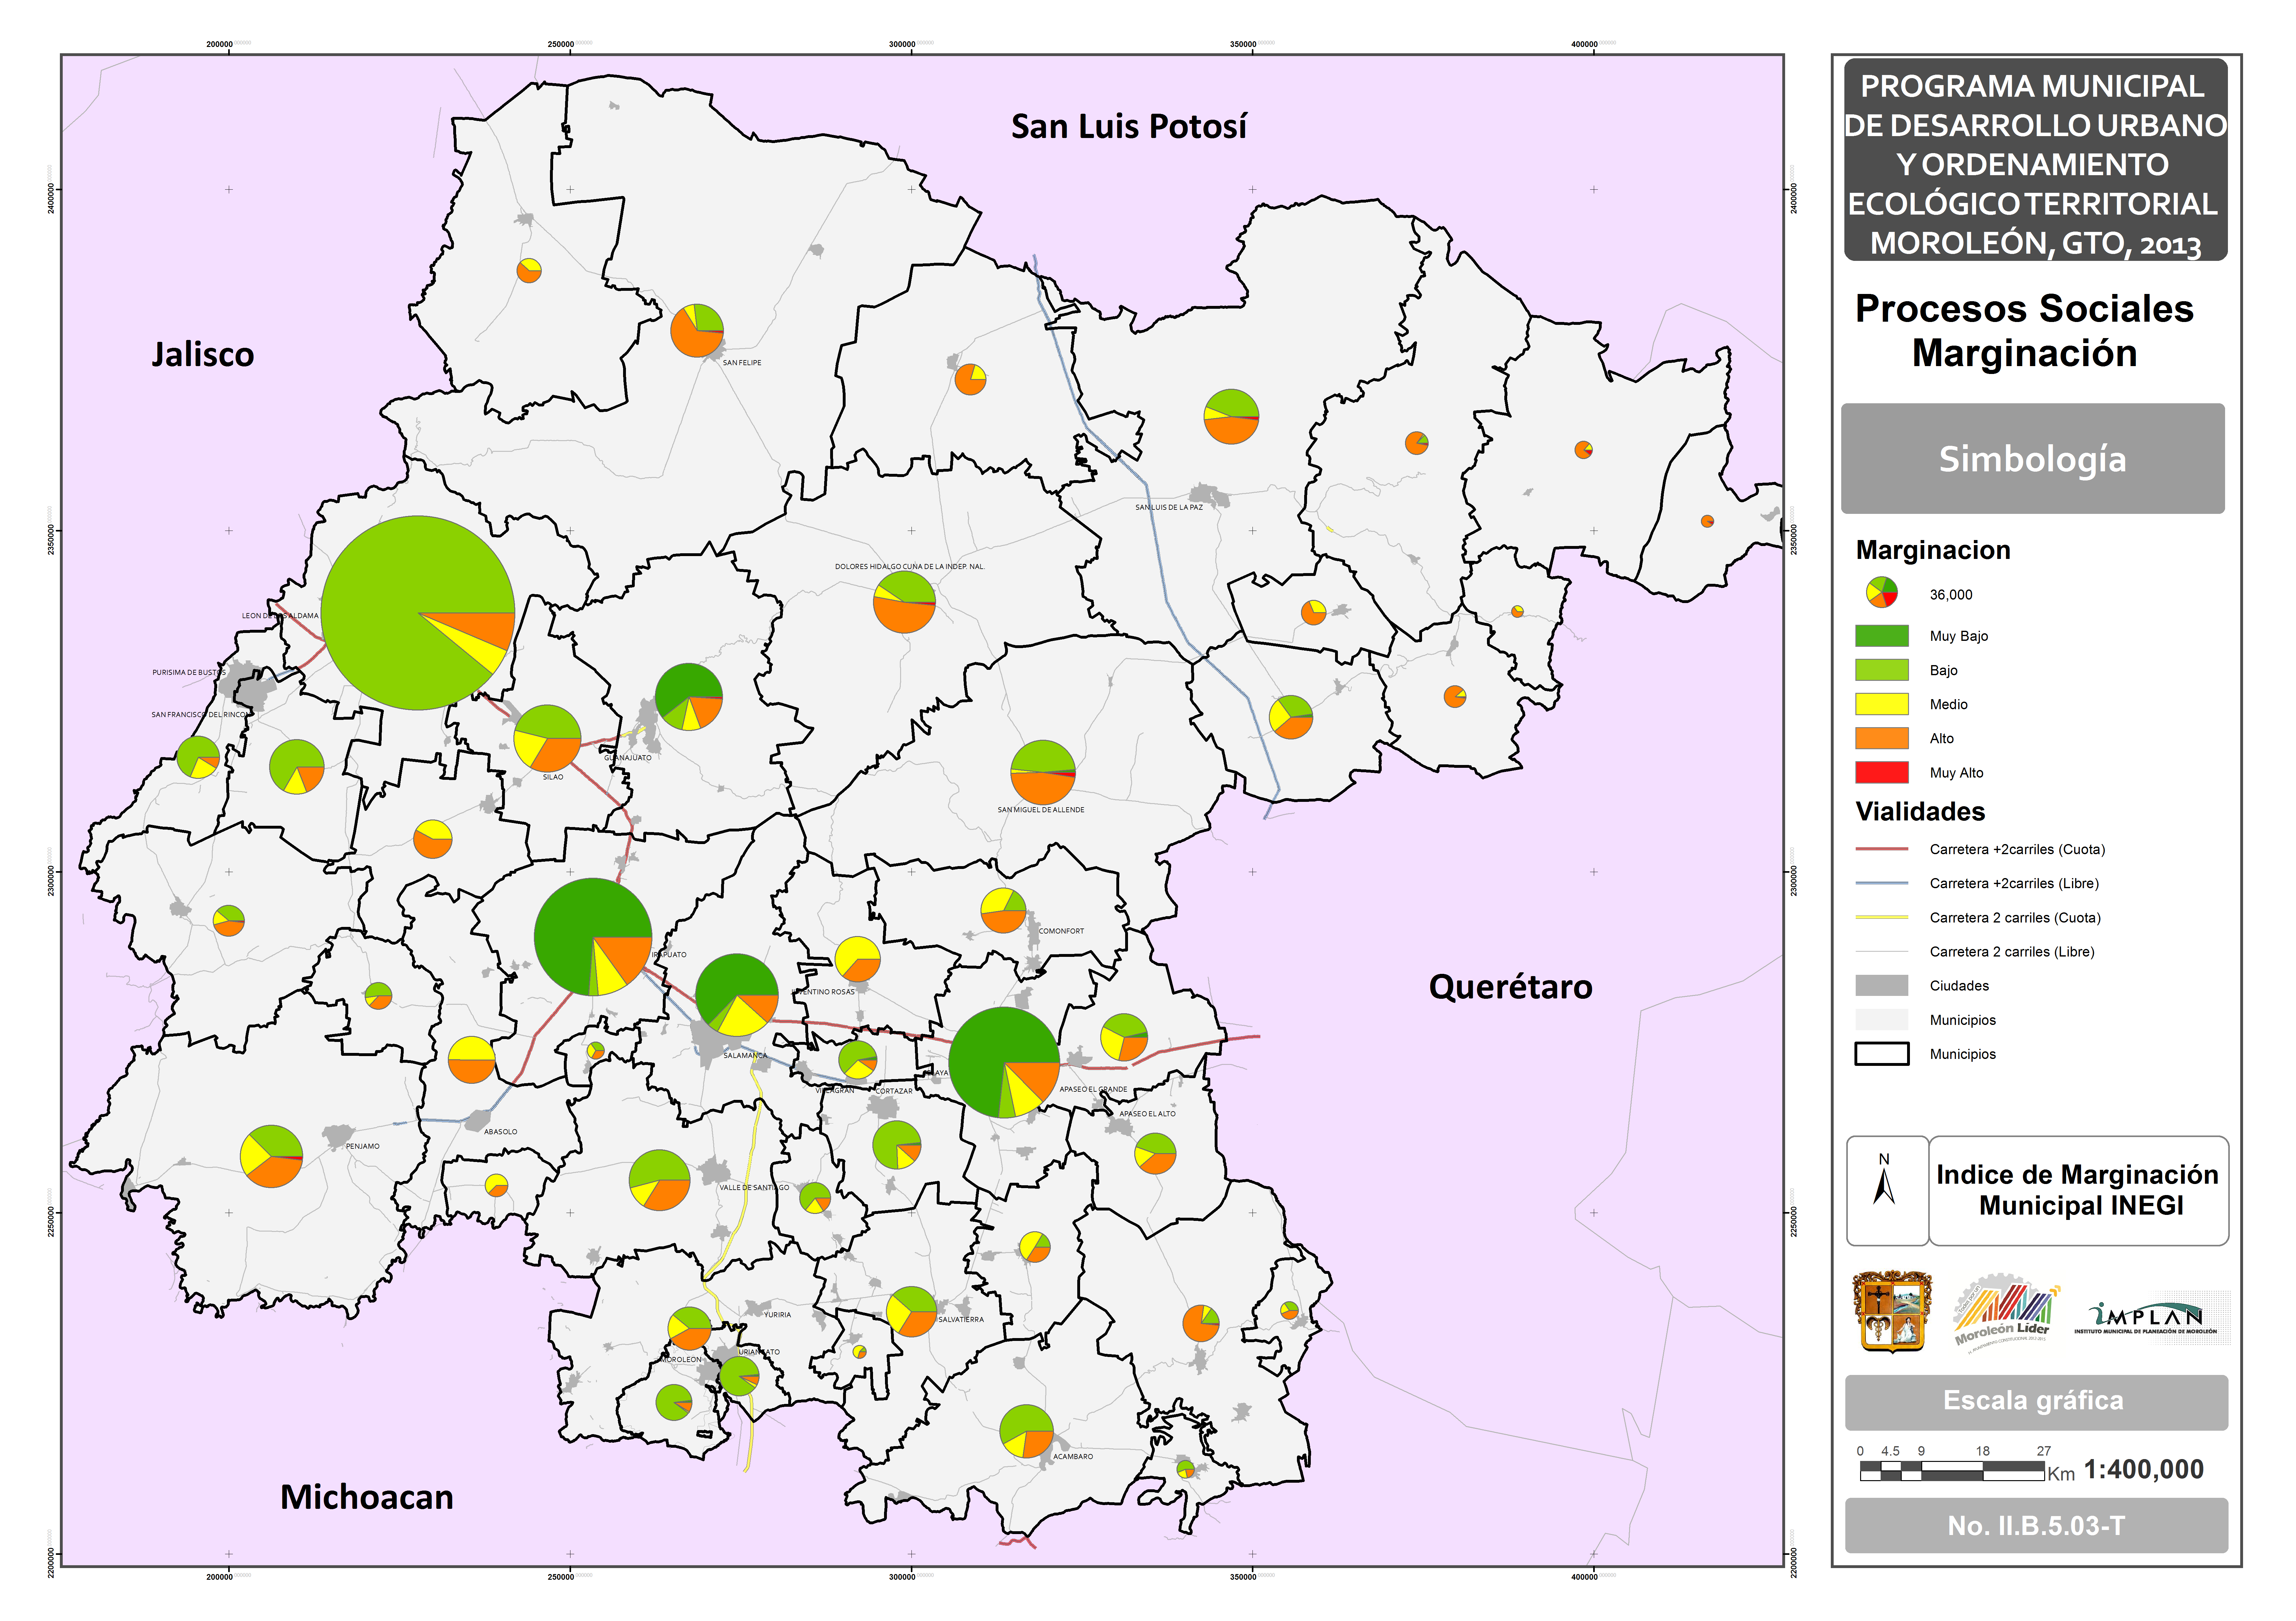Click the Pénjamo pie chart
This screenshot has height=1621, width=2296.
click(271, 1156)
